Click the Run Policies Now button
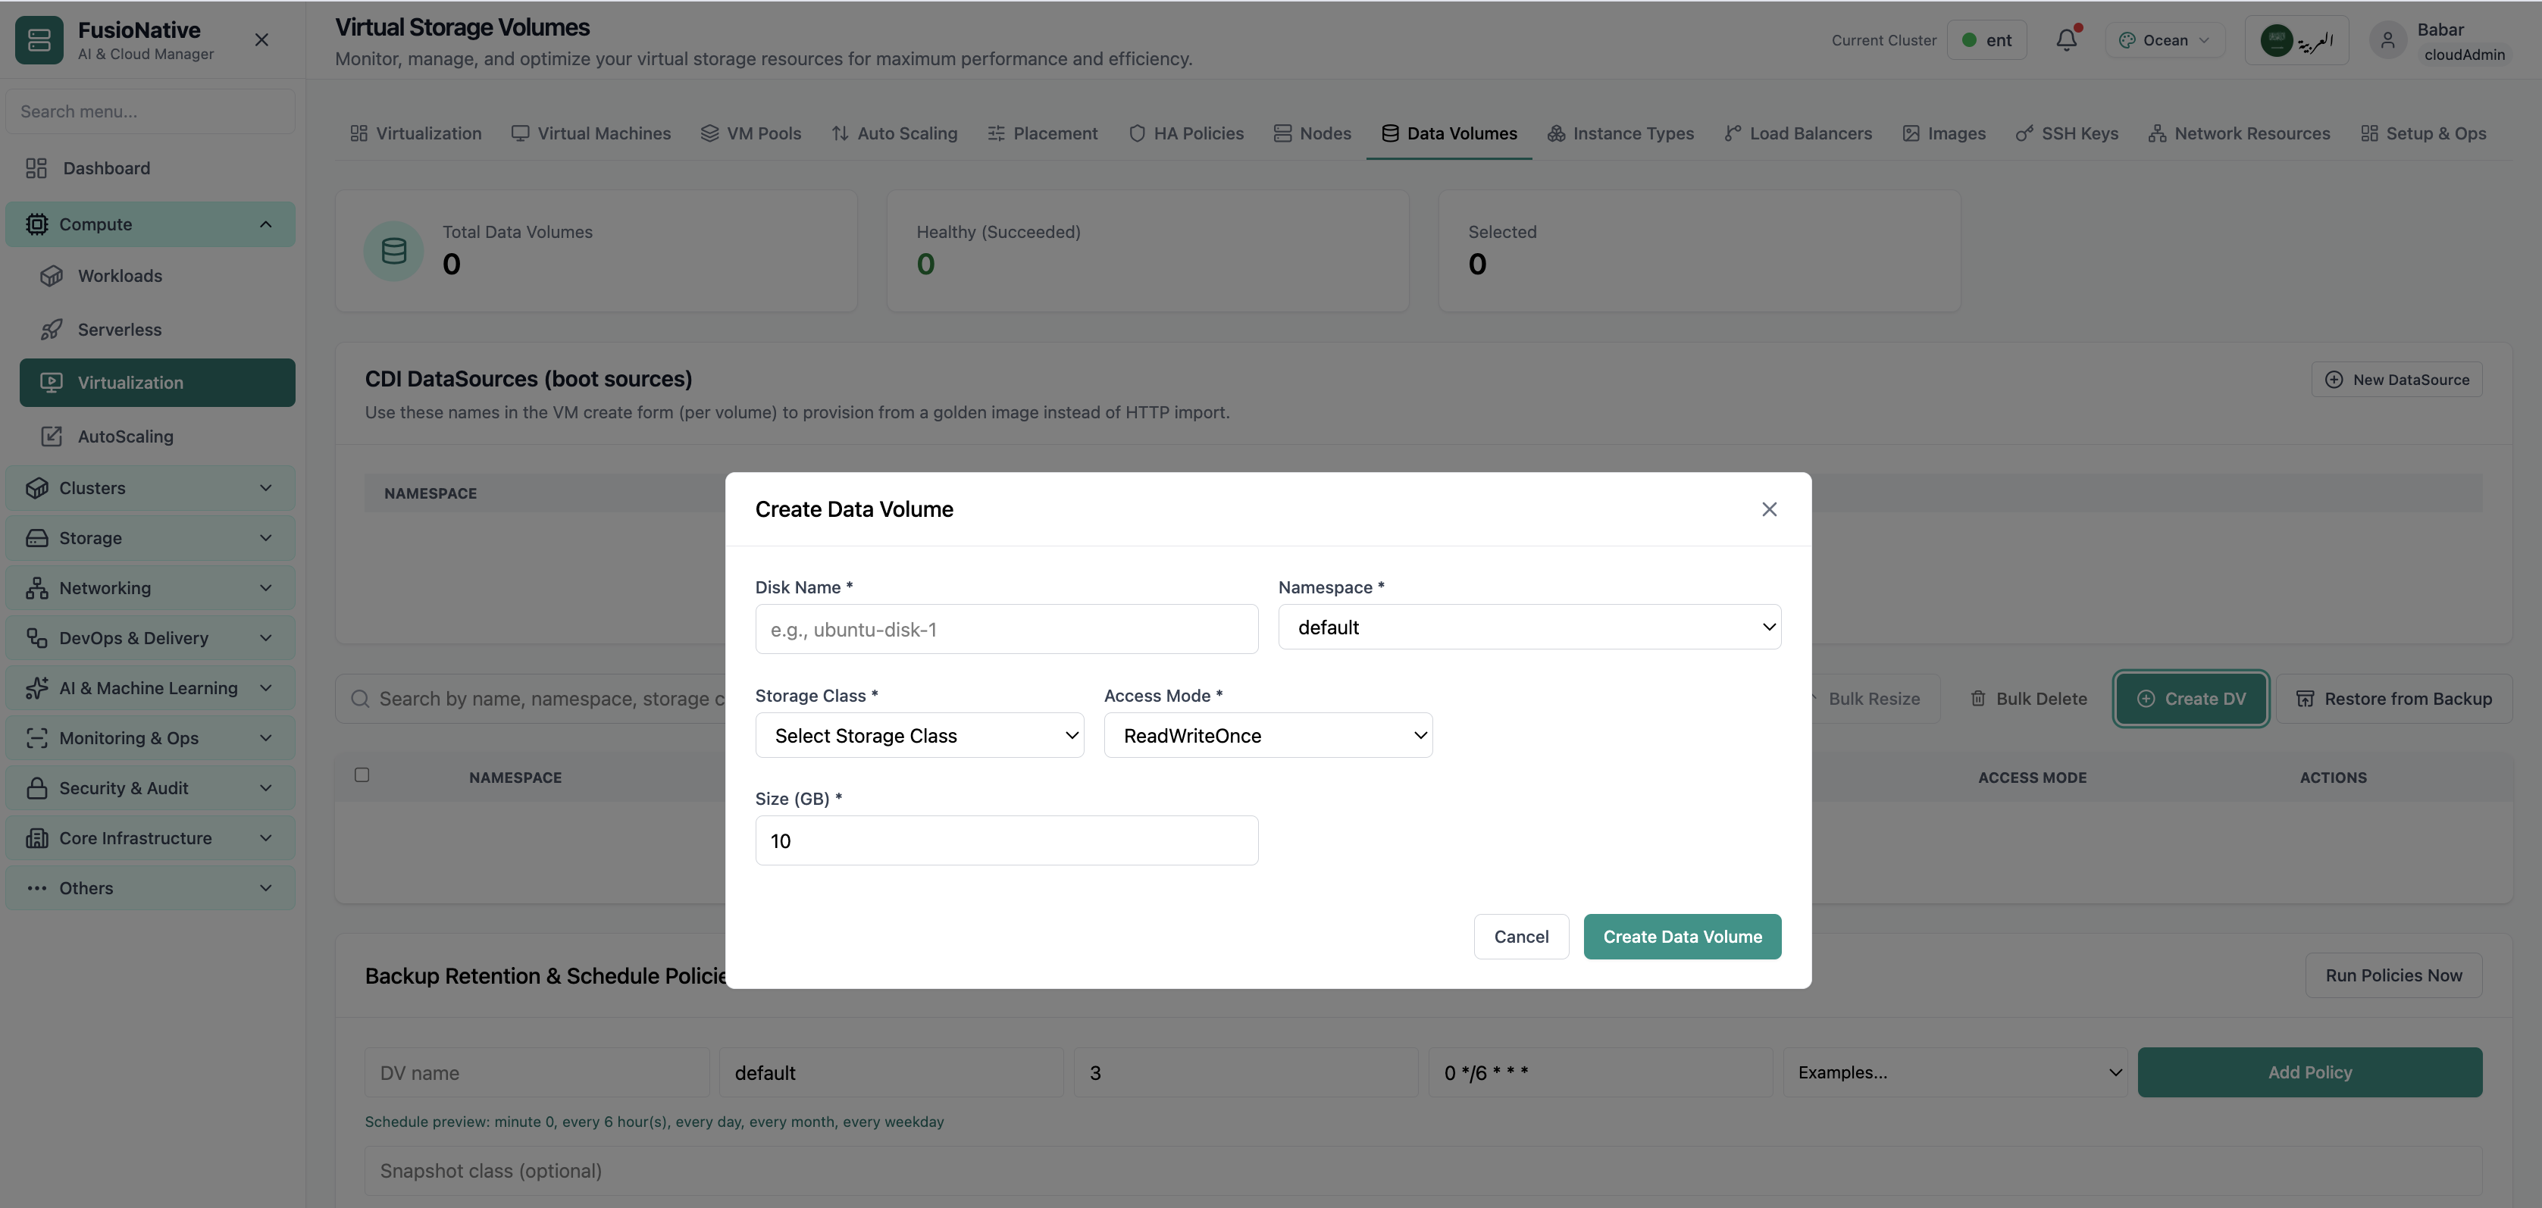Screen dimensions: 2542x1208 [2393, 975]
